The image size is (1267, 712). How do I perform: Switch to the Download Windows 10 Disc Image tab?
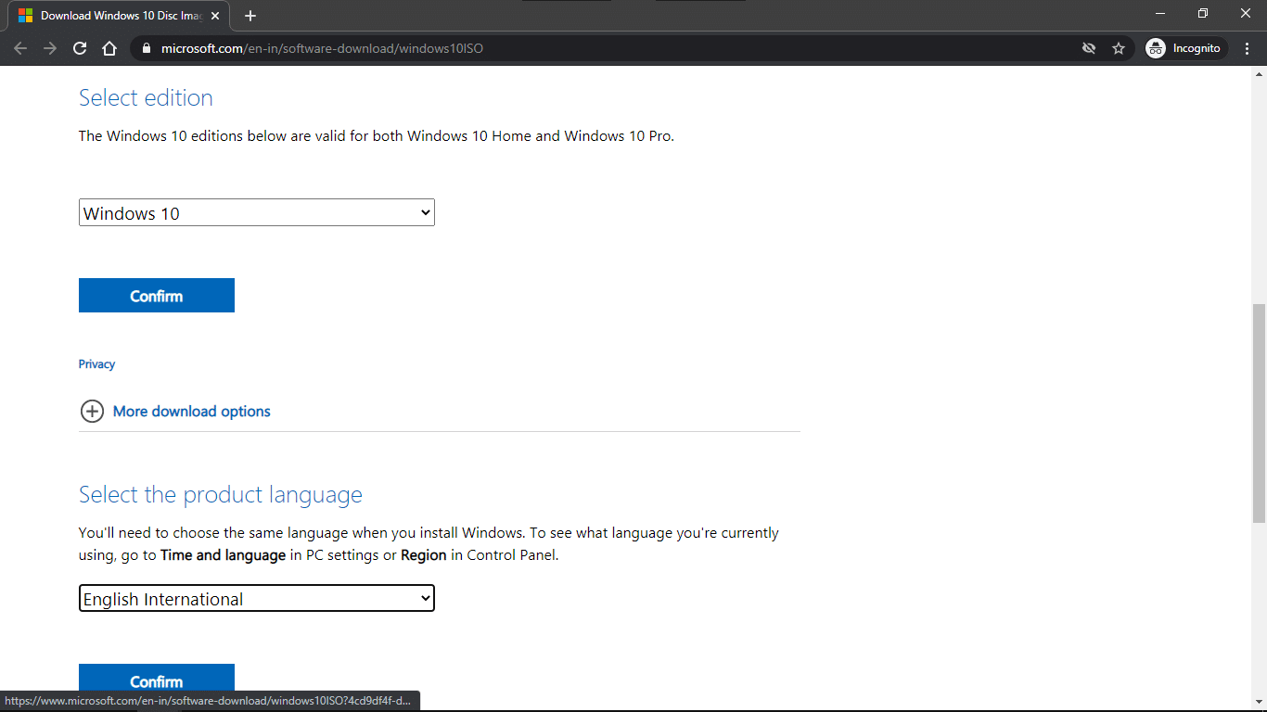(x=121, y=16)
